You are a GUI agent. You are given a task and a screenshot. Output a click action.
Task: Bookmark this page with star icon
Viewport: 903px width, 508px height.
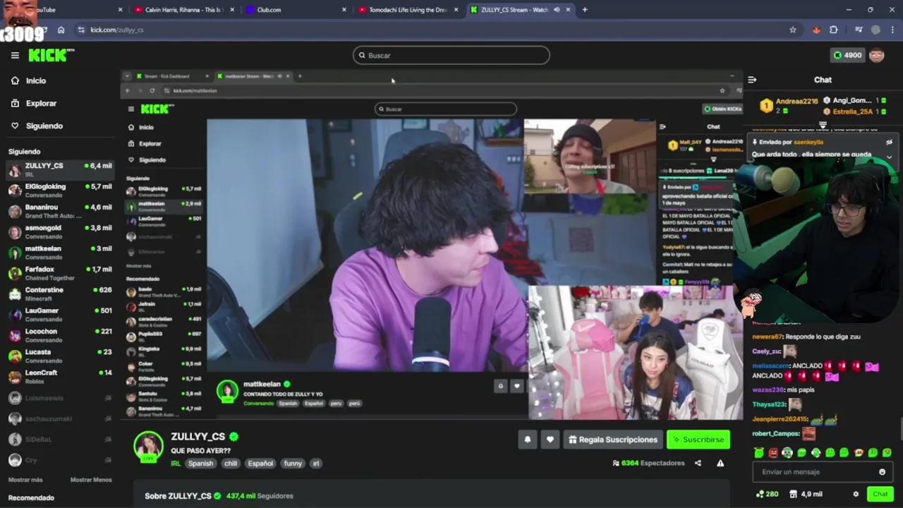pos(793,30)
